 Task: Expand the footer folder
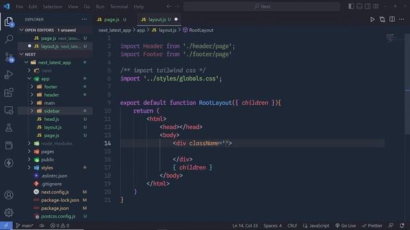pos(32,87)
